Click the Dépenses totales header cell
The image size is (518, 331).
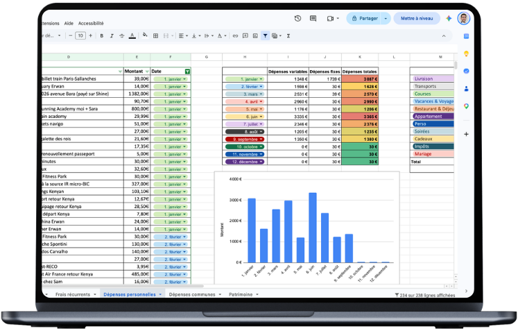(360, 71)
